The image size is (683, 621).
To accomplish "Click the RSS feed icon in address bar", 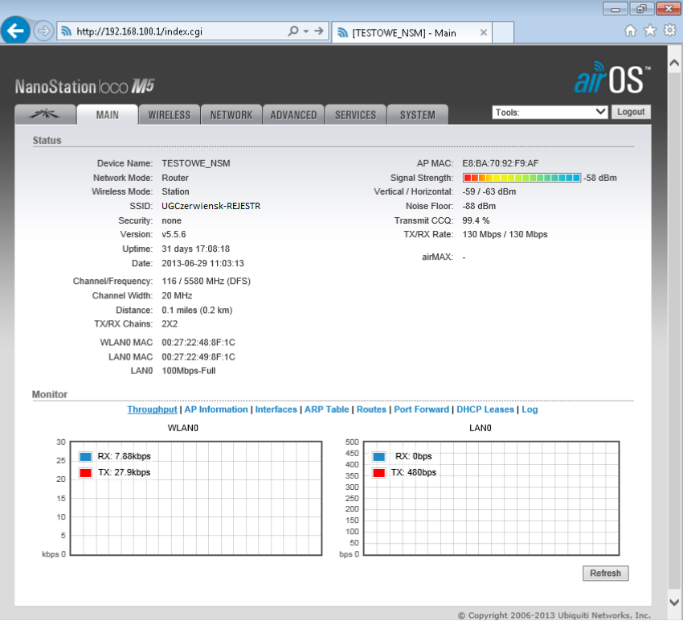I will tap(66, 31).
